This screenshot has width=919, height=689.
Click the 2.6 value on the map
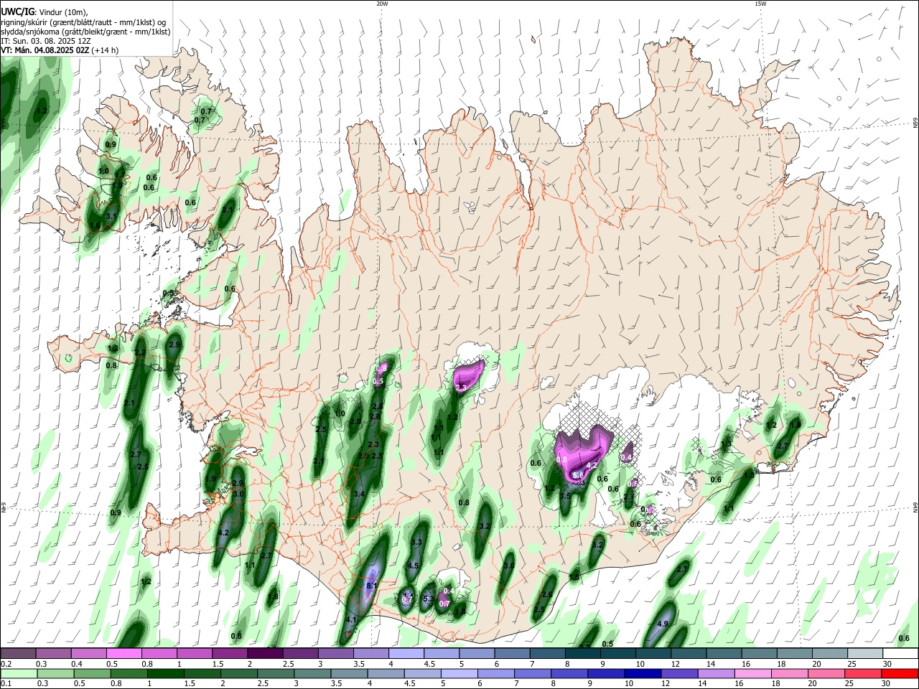point(547,594)
